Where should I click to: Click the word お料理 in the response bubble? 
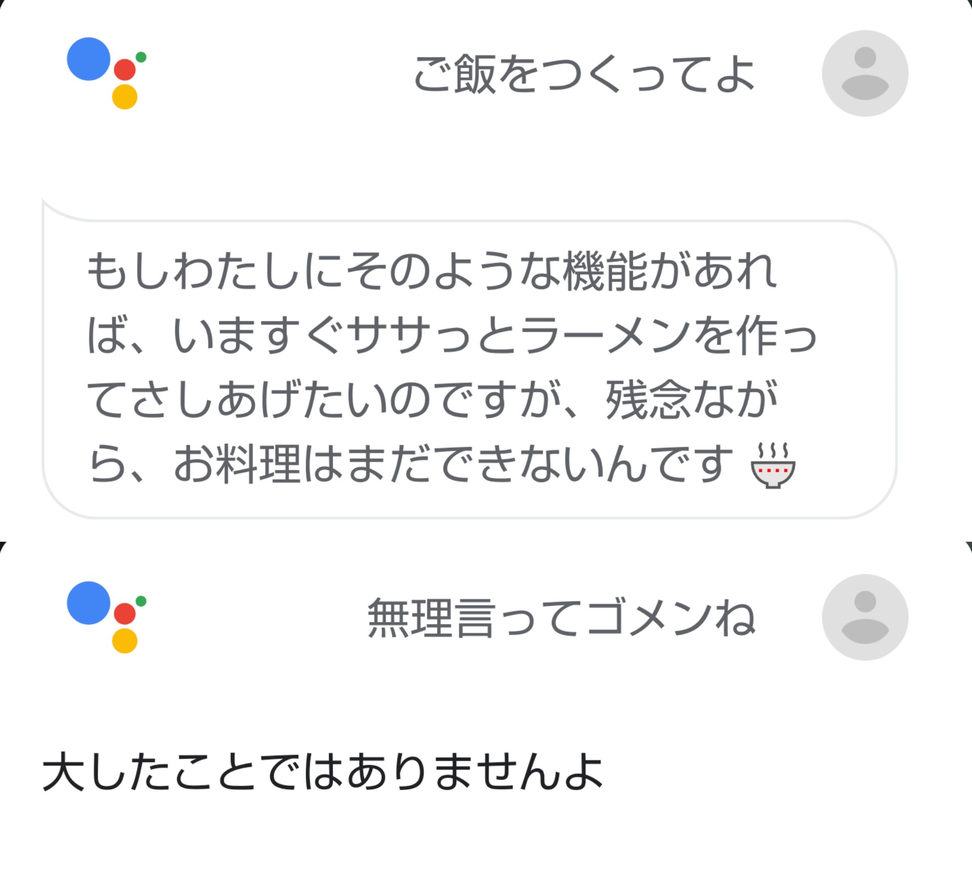[x=237, y=464]
